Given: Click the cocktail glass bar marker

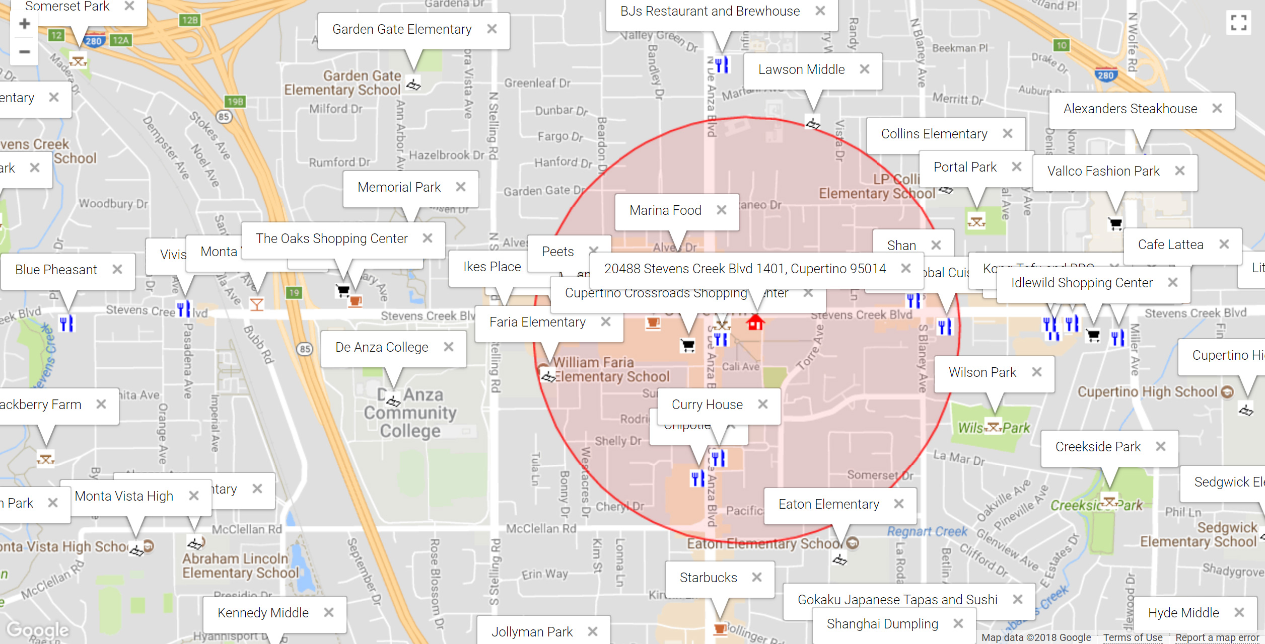Looking at the screenshot, I should coord(257,304).
